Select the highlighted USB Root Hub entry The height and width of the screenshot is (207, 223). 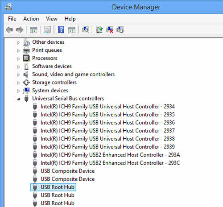coord(53,187)
